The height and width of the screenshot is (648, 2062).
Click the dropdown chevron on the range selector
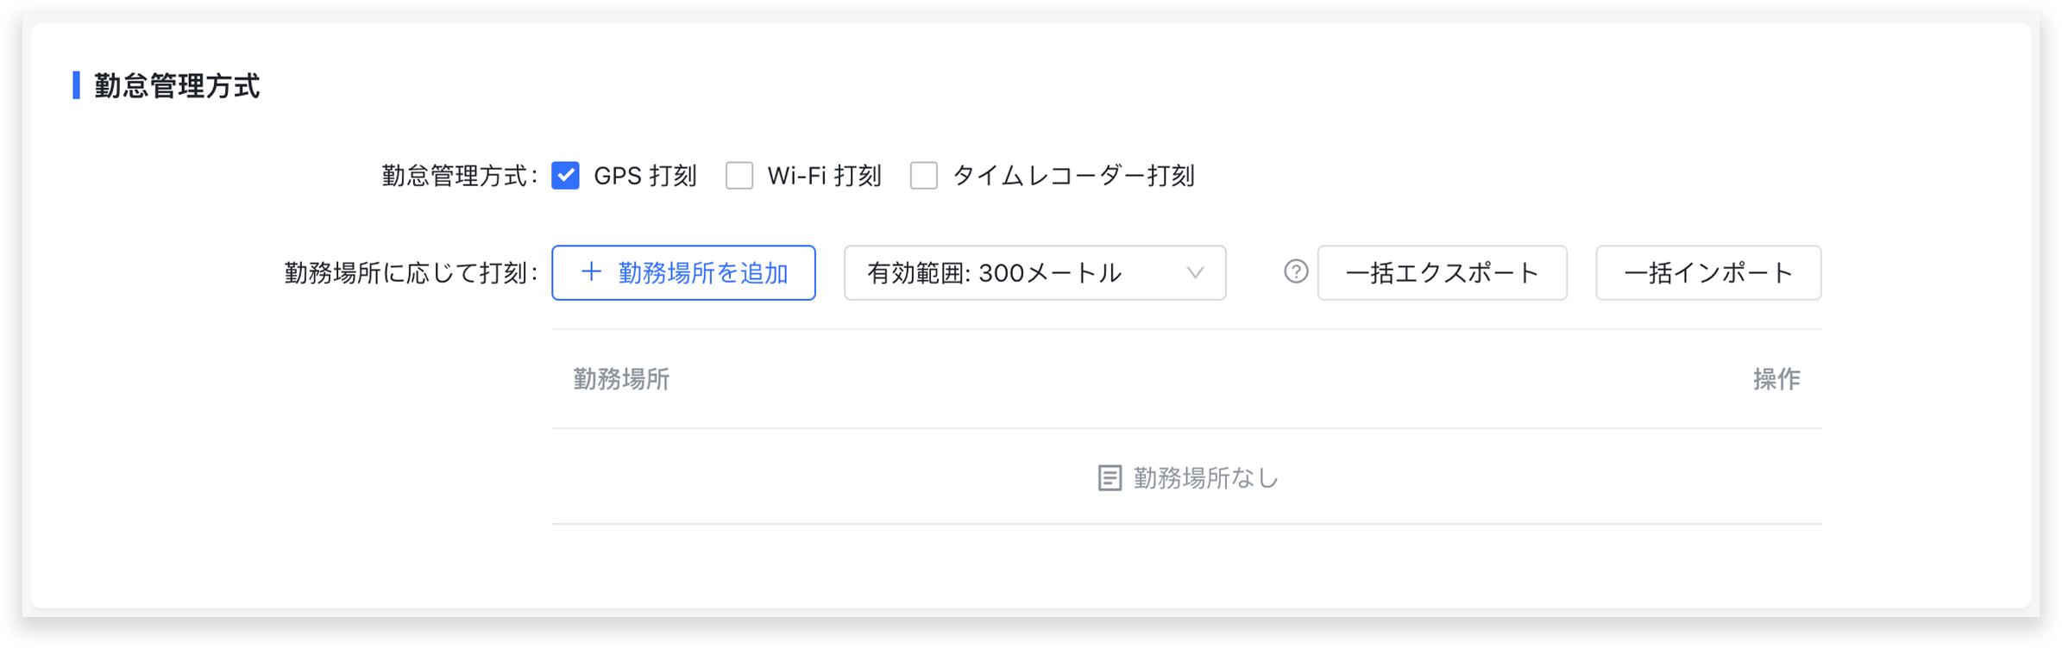[x=1195, y=273]
